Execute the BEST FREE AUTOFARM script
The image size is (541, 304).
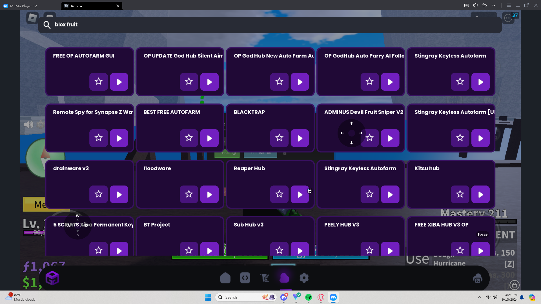coord(209,138)
